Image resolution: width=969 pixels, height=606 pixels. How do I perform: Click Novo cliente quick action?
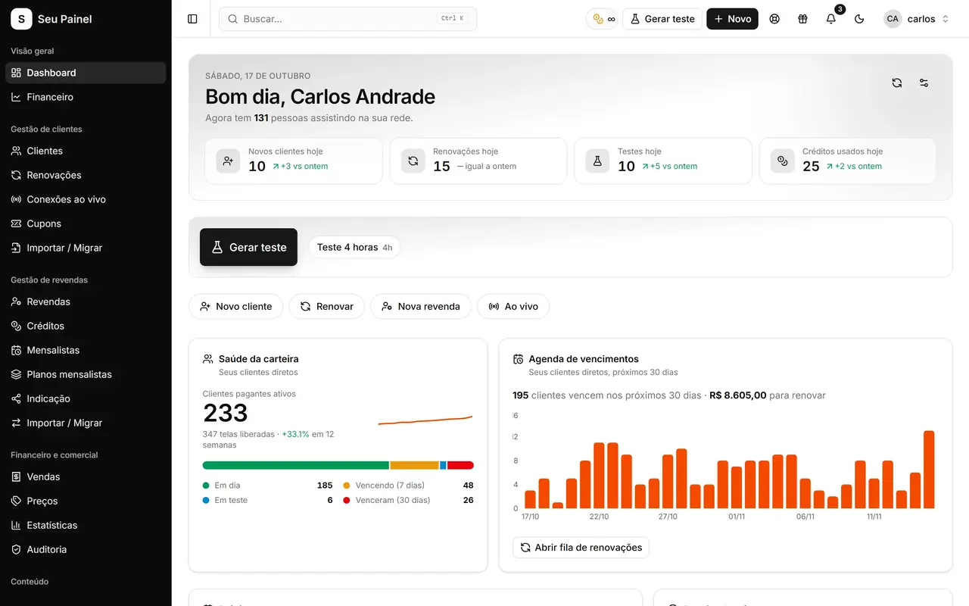click(x=235, y=306)
